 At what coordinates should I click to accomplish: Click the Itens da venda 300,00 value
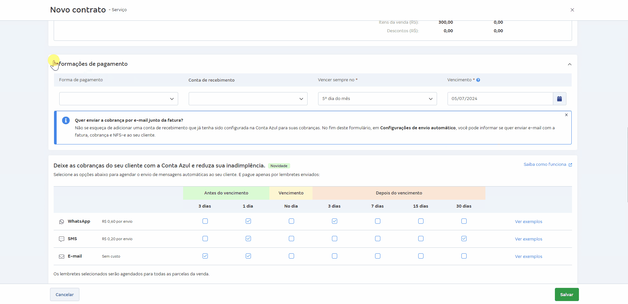tap(446, 22)
